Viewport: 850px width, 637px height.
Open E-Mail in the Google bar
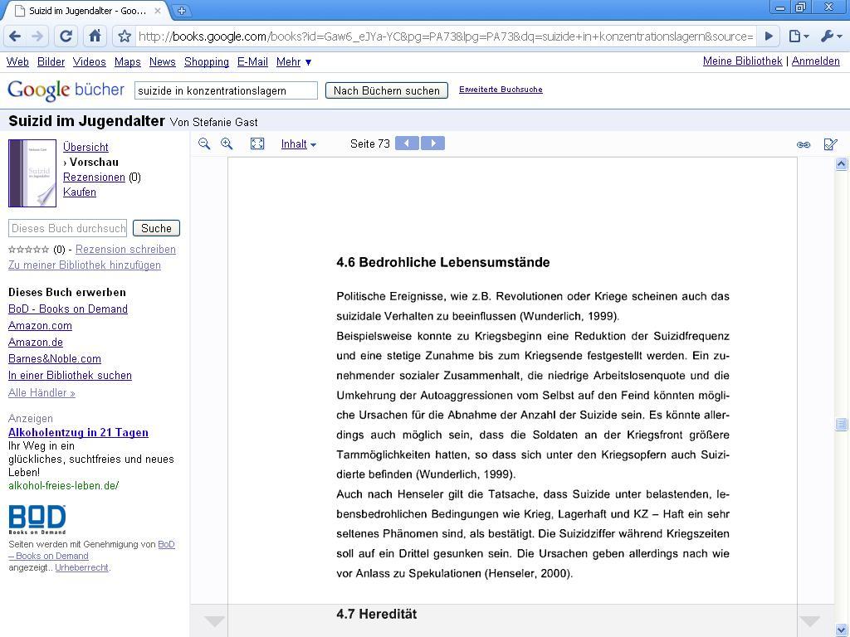point(252,61)
